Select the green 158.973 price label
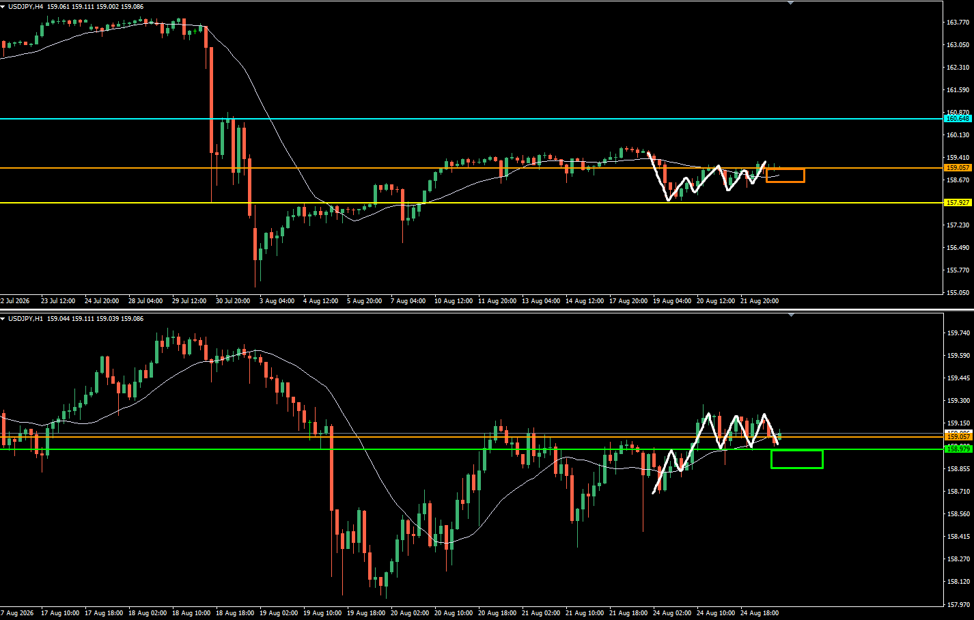The width and height of the screenshot is (974, 620). (x=958, y=449)
